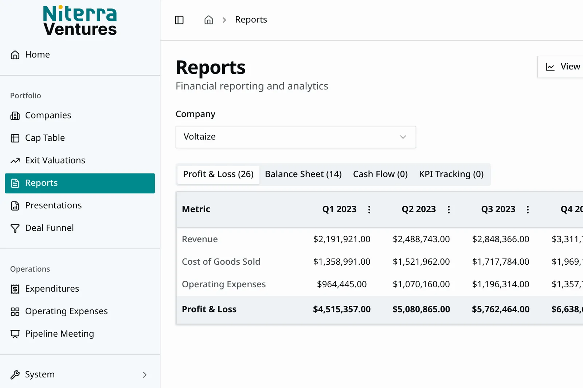
Task: Open the Q1 2023 column options menu
Action: 369,209
